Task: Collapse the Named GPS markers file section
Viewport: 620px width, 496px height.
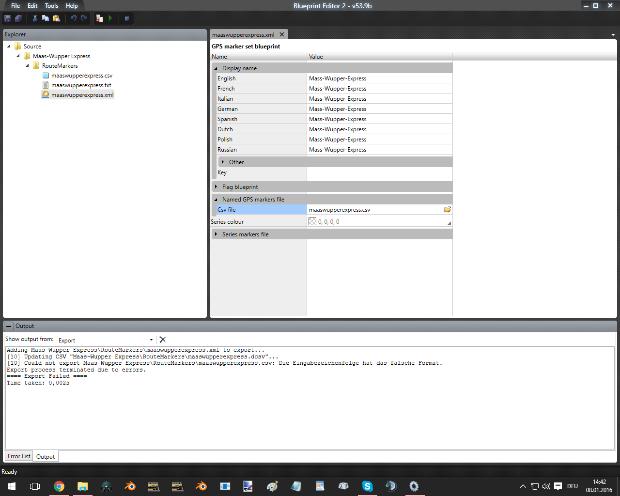Action: (216, 200)
